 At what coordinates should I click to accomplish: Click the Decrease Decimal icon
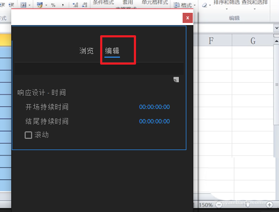[x=85, y=5]
